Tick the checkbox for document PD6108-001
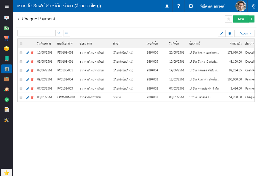The height and width of the screenshot is (176, 258). pyautogui.click(x=21, y=62)
